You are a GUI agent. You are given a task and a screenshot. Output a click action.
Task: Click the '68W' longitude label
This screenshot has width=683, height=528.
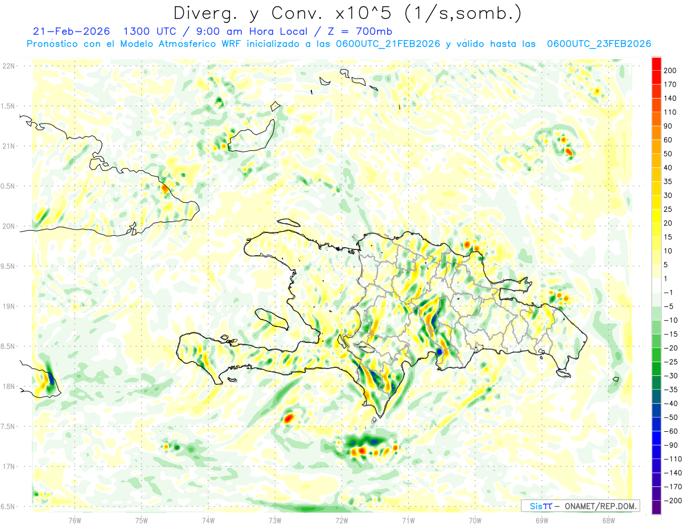tap(608, 520)
